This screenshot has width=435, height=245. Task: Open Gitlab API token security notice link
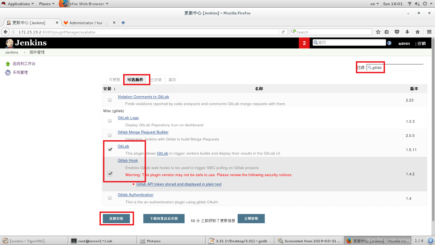click(179, 184)
